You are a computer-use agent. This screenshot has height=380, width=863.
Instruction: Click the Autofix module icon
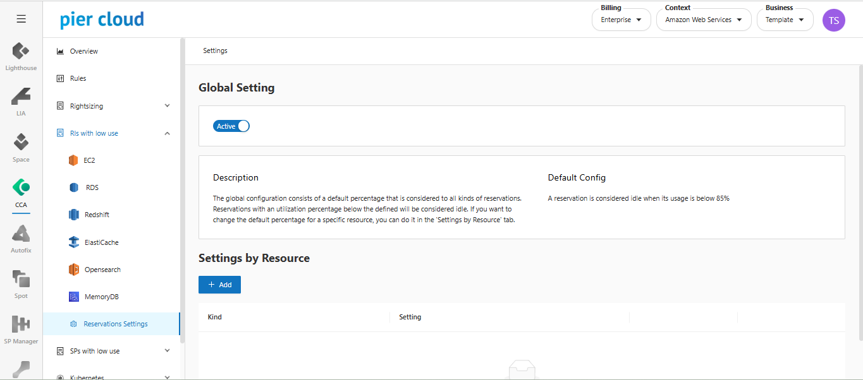tap(21, 234)
